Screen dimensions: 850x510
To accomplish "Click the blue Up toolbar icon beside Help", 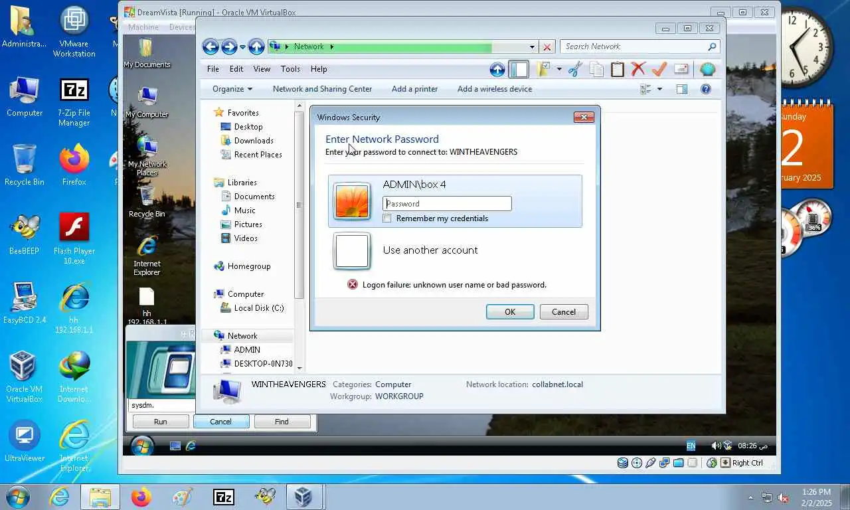I will point(497,69).
